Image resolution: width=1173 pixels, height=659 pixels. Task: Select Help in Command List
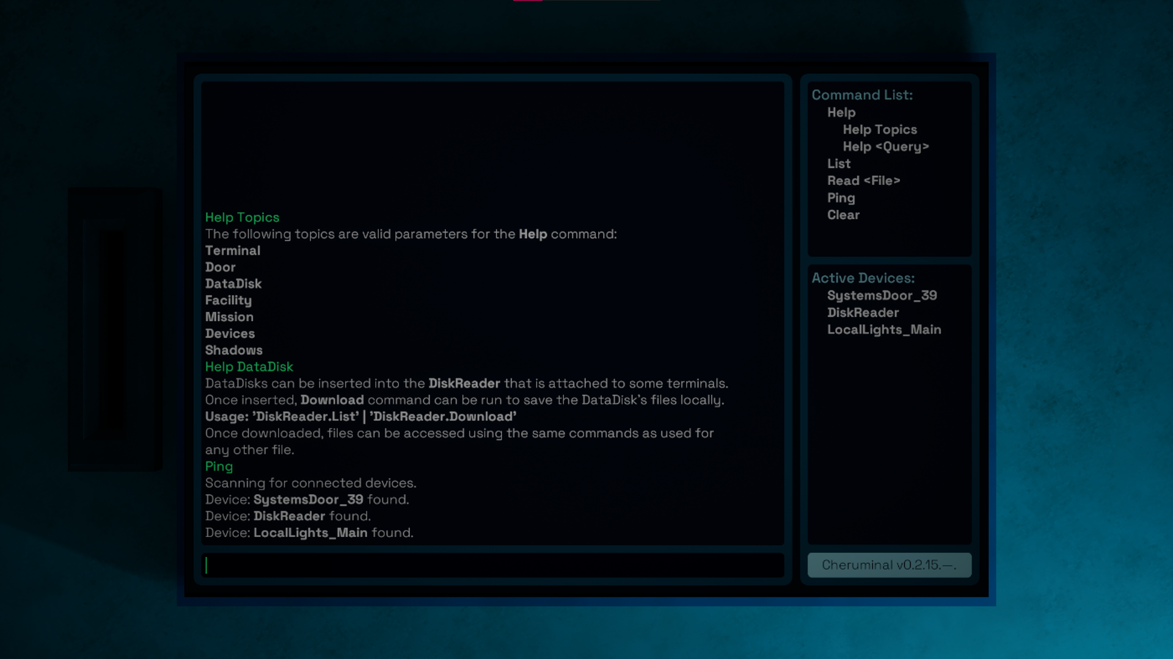pyautogui.click(x=841, y=112)
